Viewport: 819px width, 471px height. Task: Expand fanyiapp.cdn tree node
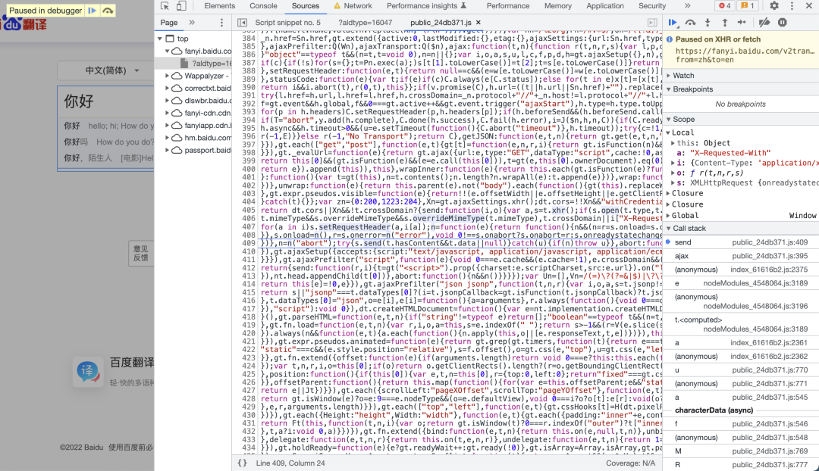(x=167, y=125)
